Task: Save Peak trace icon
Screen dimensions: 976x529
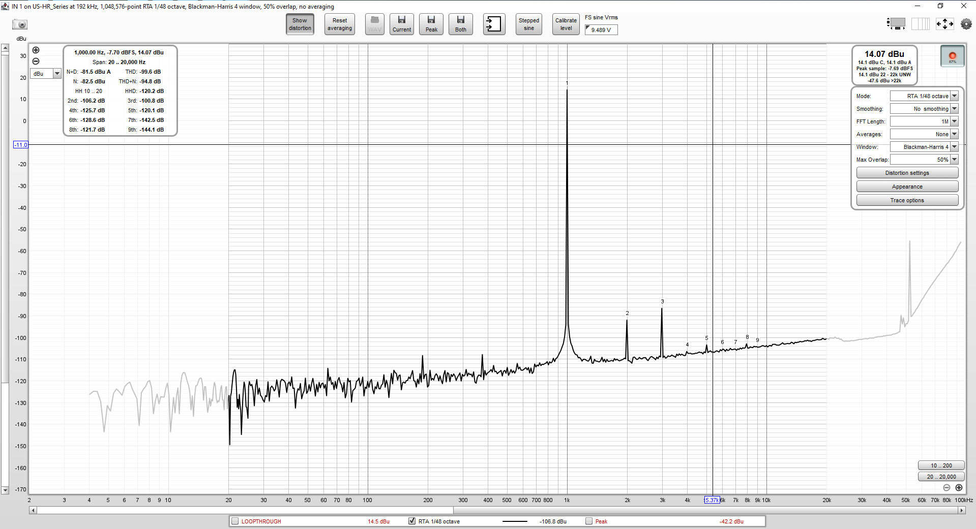Action: pyautogui.click(x=431, y=24)
